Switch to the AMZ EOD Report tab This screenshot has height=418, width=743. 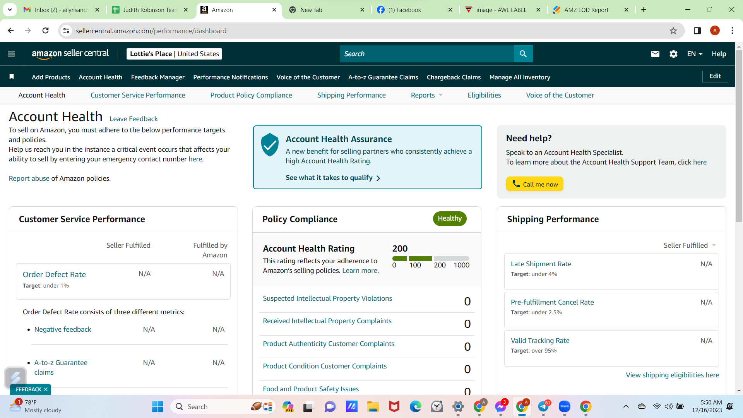point(591,10)
